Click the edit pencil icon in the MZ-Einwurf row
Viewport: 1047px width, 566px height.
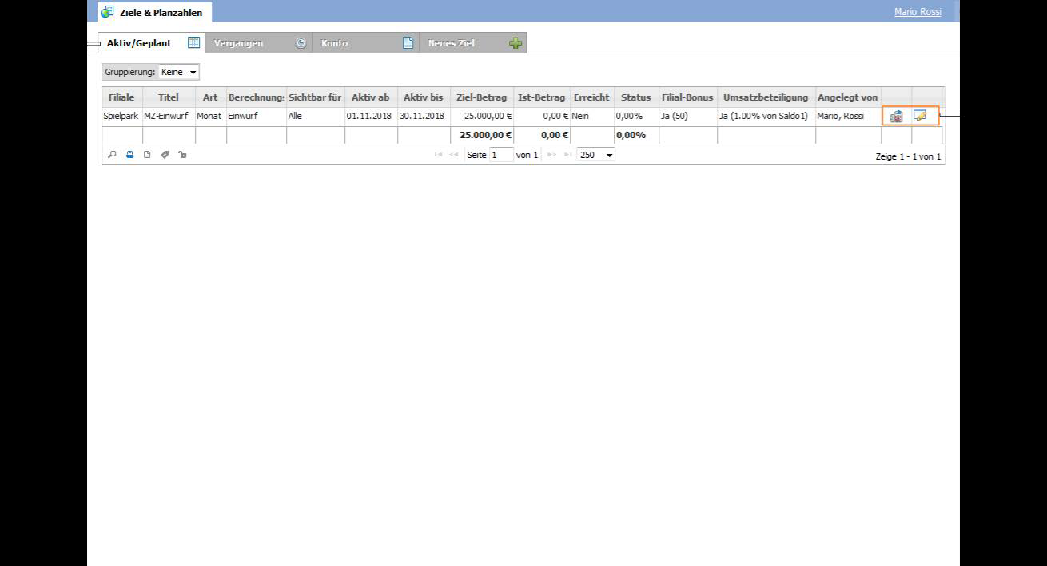tap(920, 116)
